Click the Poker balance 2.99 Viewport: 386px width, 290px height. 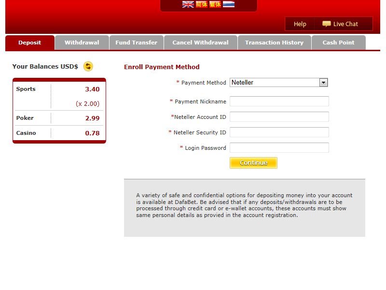click(92, 118)
